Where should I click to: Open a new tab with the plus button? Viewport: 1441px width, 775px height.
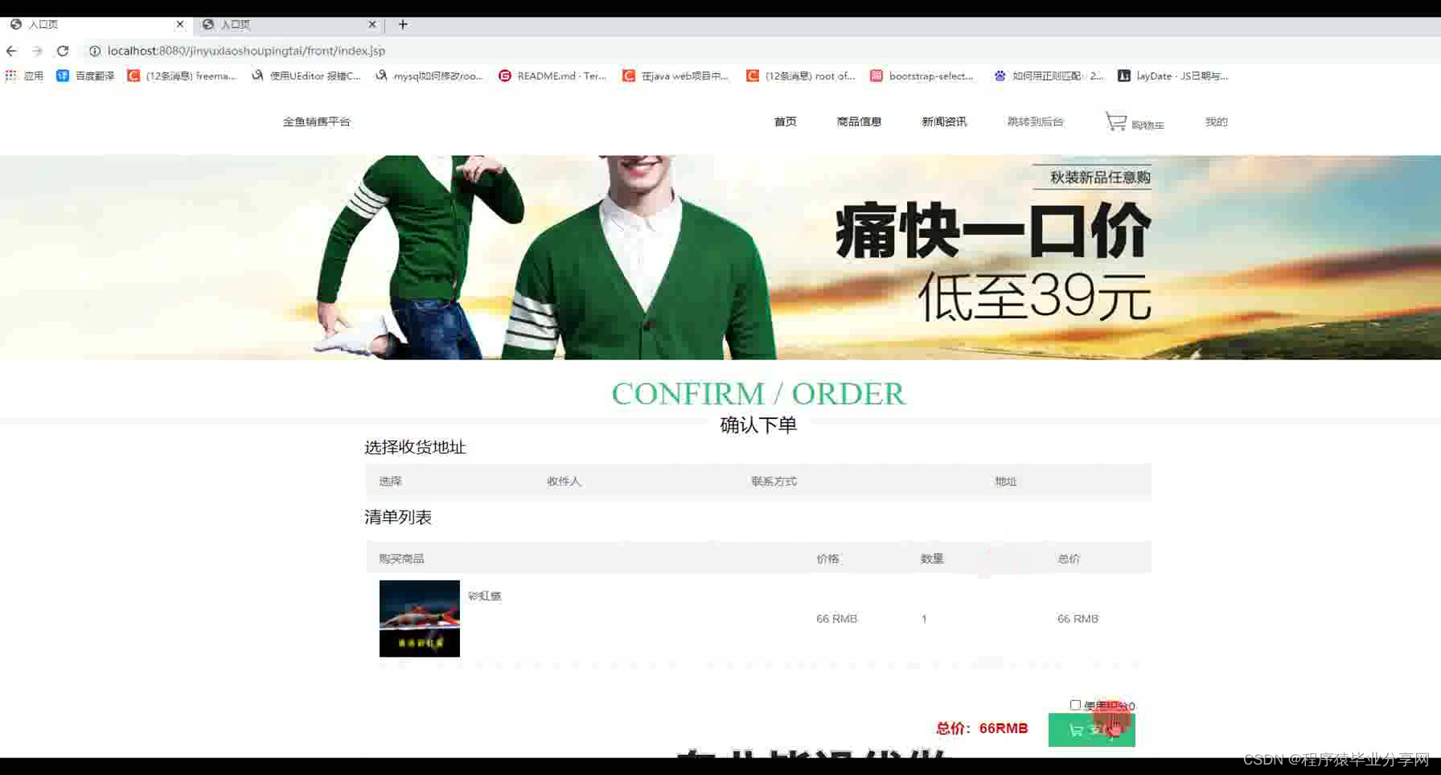pos(403,24)
